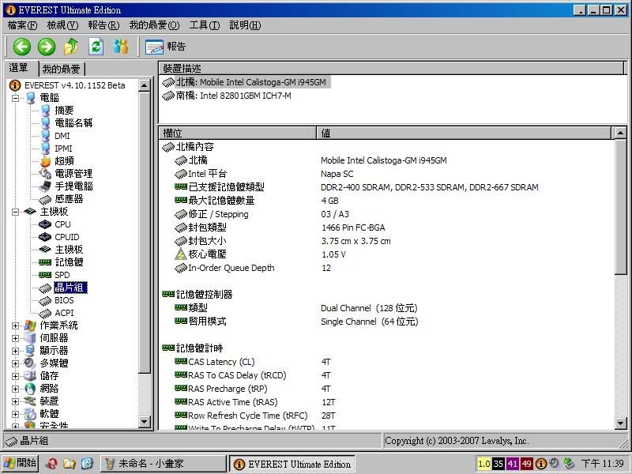This screenshot has width=632, height=474.
Task: Click the 裝置描述 column header
Action: tap(391, 68)
